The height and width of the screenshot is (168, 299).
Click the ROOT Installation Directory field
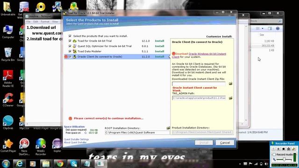coord(137,133)
